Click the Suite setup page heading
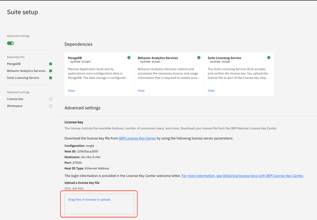Image resolution: width=317 pixels, height=220 pixels. 23,12
